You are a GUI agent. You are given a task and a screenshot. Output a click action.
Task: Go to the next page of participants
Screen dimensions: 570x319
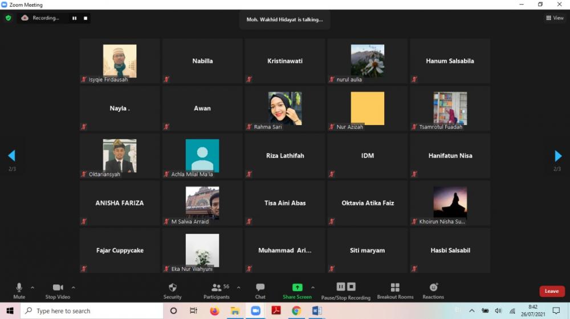pos(558,156)
